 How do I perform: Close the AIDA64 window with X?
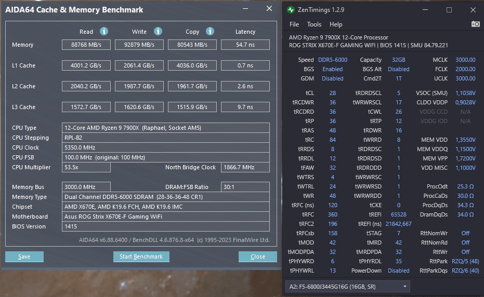coord(269,9)
